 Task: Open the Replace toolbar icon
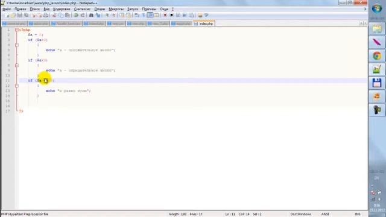pos(98,15)
